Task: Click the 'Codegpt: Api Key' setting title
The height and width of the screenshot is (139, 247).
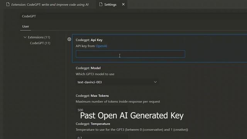Action: pyautogui.click(x=89, y=40)
